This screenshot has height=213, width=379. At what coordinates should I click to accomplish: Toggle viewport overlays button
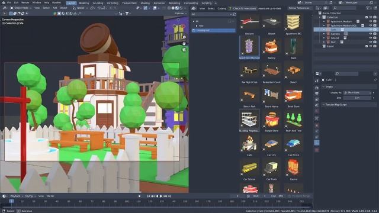(155, 8)
